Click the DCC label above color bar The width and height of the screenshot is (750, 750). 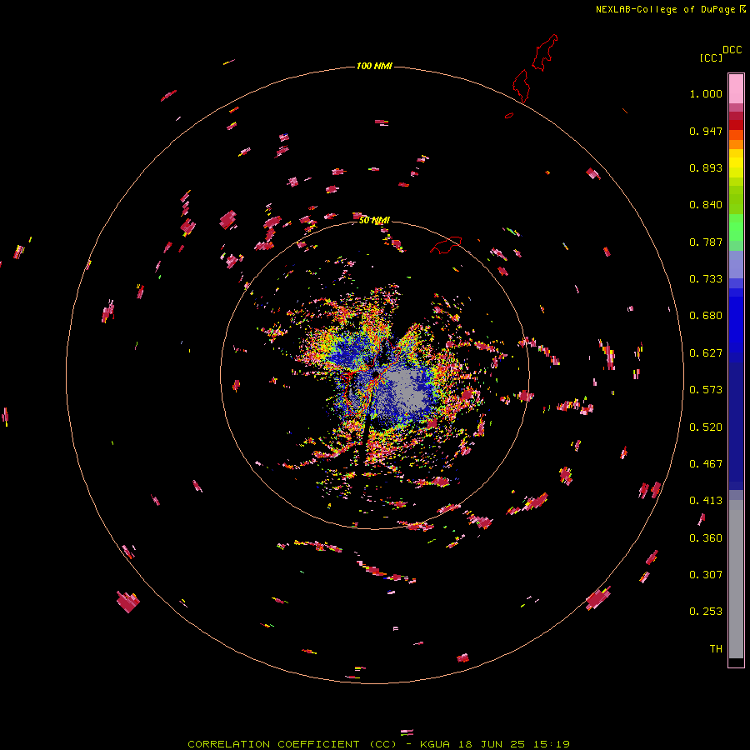732,50
